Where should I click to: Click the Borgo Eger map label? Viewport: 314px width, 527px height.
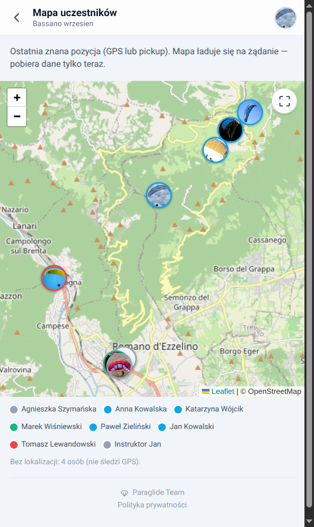click(239, 352)
